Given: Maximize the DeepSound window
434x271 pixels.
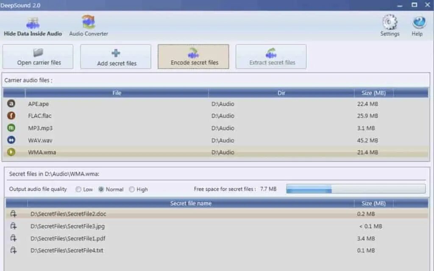Looking at the screenshot, I should [414, 5].
